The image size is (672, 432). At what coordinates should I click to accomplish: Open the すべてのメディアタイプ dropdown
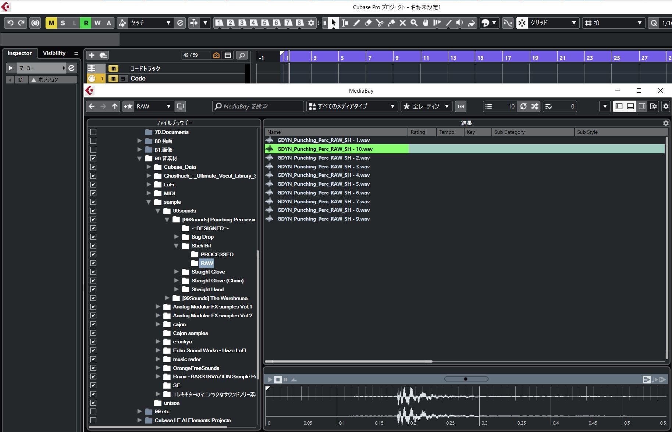click(352, 106)
